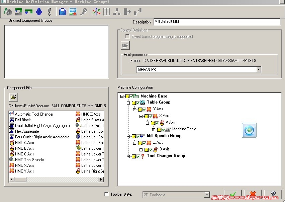Viewport: 285px width, 202px height.
Task: Click the colored XYZ axes toolbar icon
Action: pyautogui.click(x=96, y=12)
